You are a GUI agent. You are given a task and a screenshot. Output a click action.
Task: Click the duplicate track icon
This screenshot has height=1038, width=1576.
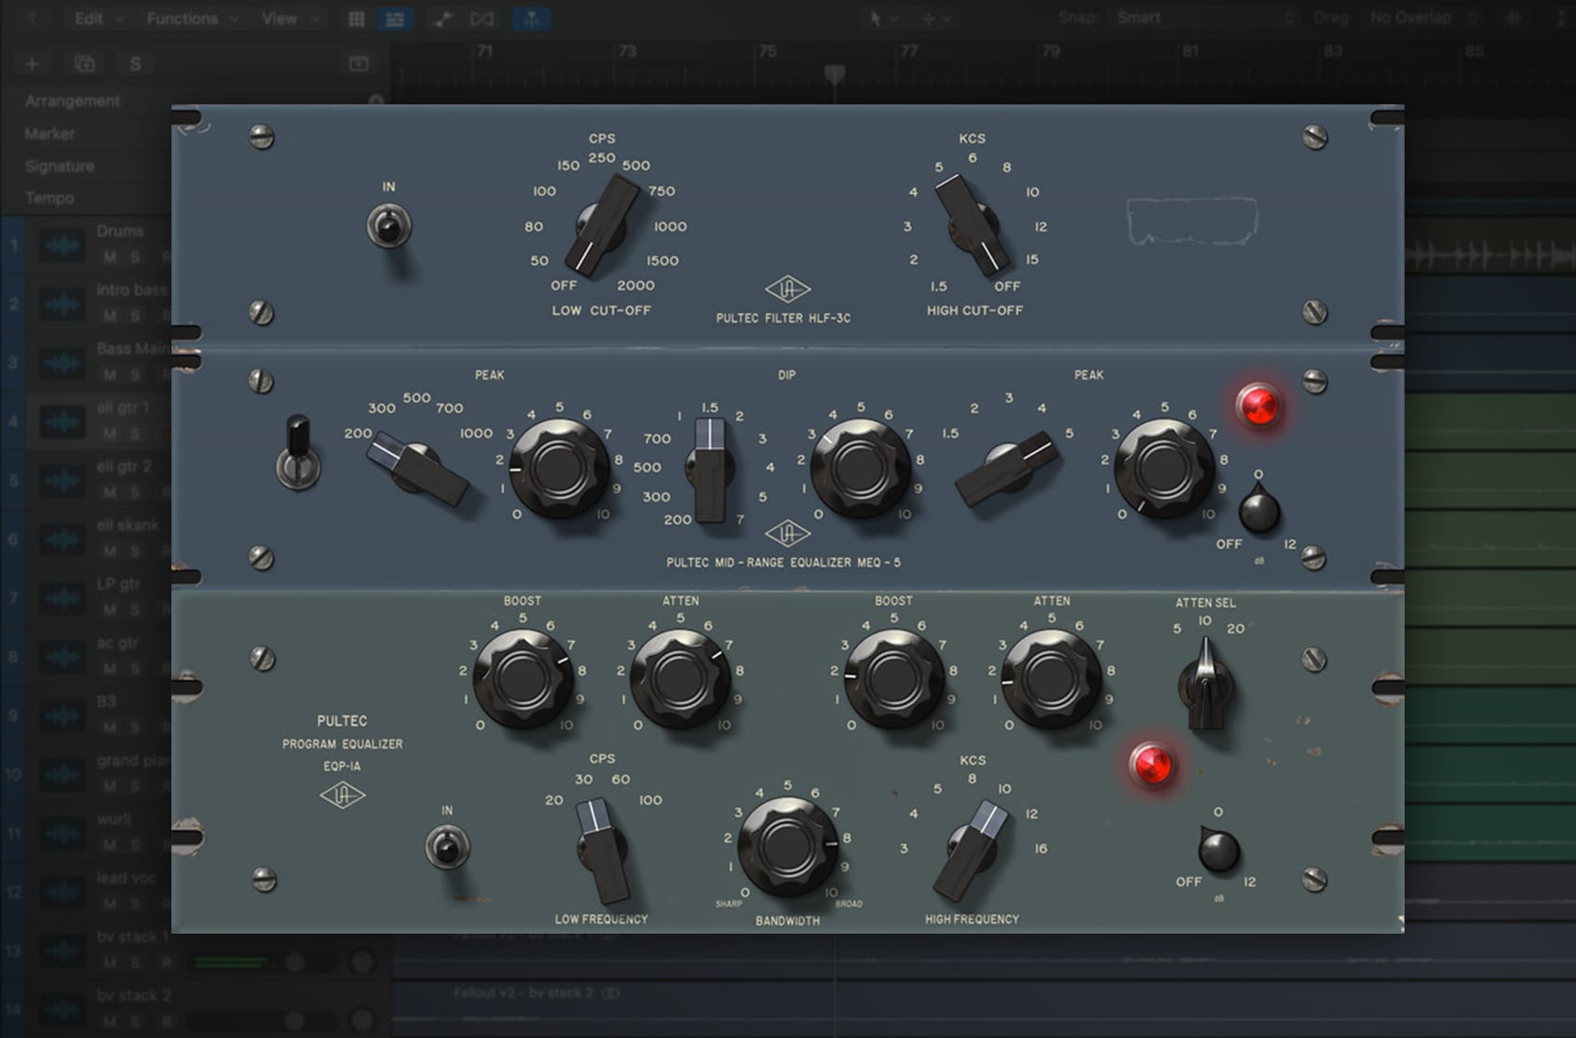(84, 63)
